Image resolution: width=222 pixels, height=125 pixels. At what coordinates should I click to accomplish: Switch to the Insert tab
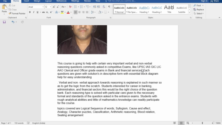pos(26,1)
